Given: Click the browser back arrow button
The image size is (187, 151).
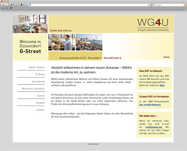Looking at the screenshot, I should pos(3,5).
